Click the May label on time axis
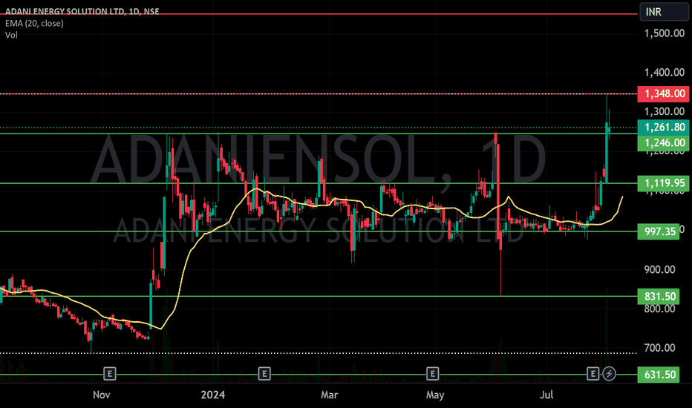 [x=435, y=395]
